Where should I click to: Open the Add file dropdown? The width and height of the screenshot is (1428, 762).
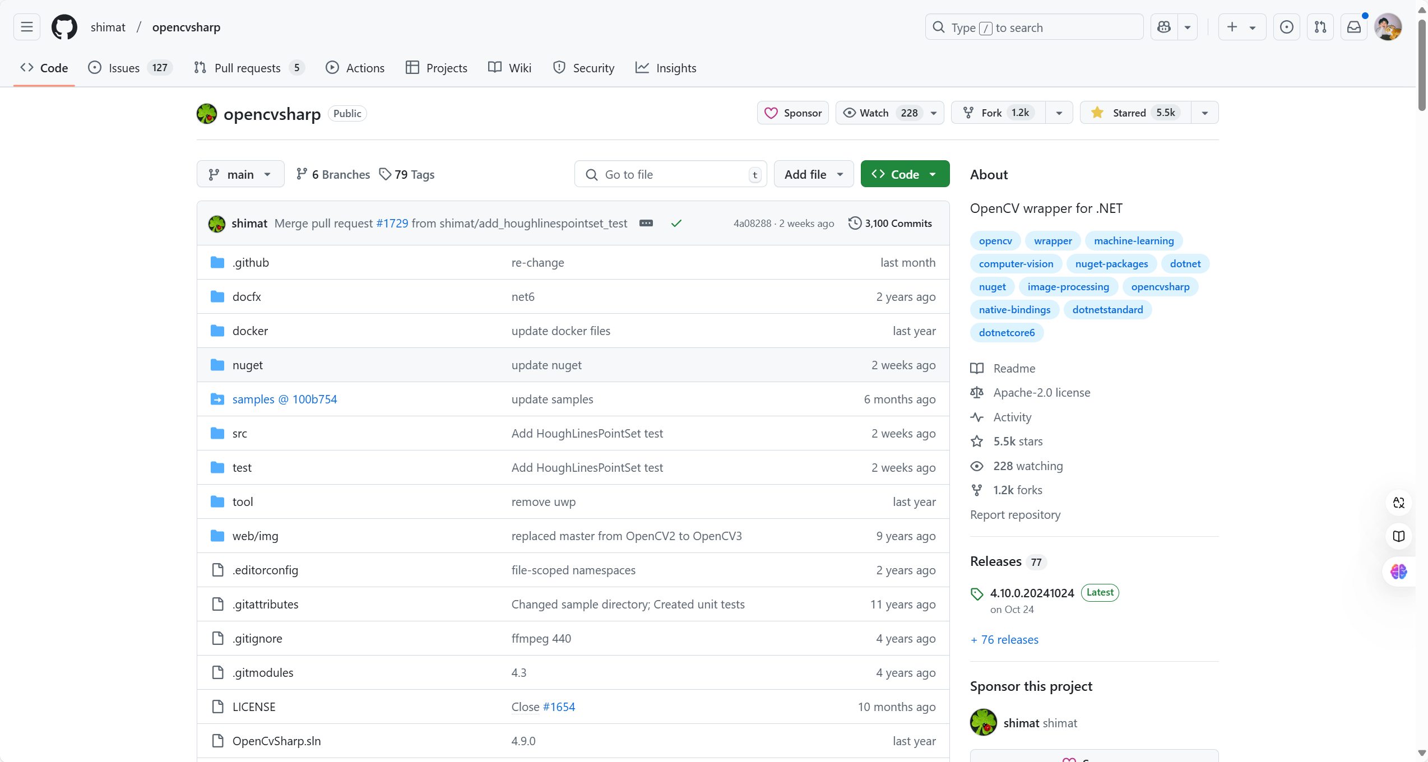pos(814,174)
